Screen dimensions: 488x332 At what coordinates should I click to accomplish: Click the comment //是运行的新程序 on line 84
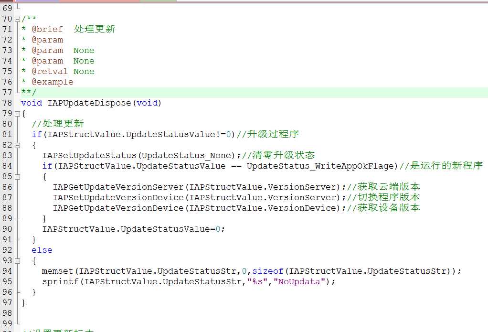click(x=441, y=166)
